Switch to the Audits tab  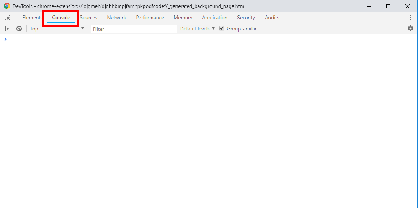(x=272, y=18)
